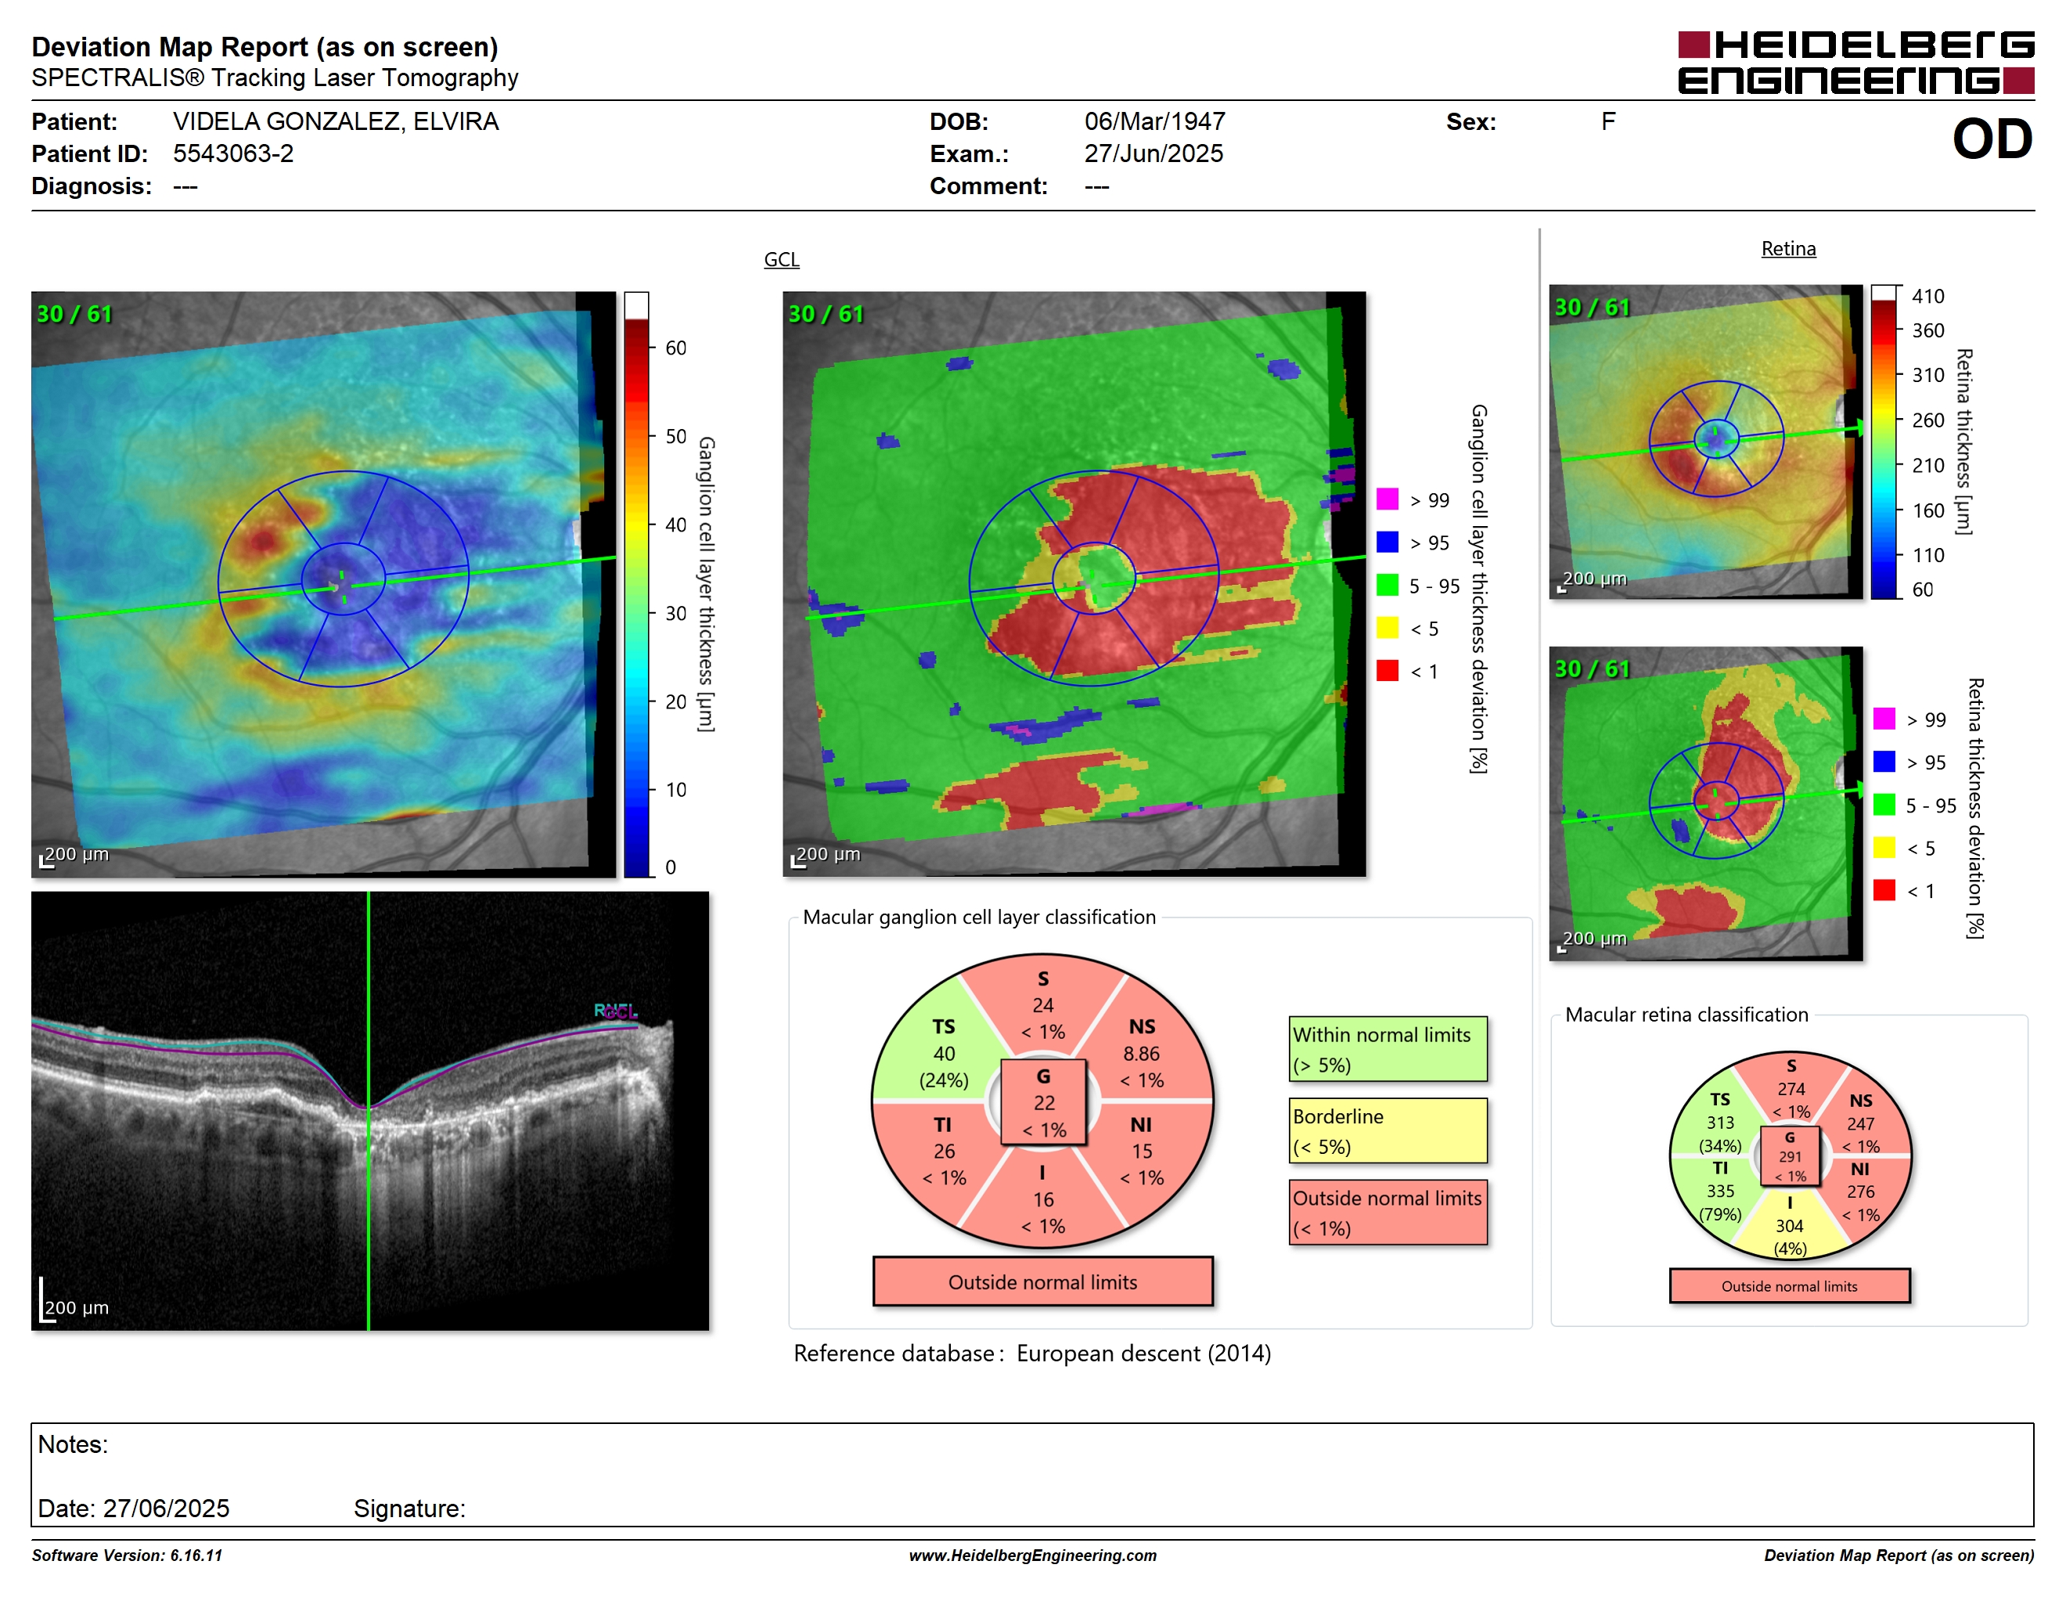Click the magenta > 99 GCL legend swatch
Screen dimensions: 2066x1597
coord(1387,499)
